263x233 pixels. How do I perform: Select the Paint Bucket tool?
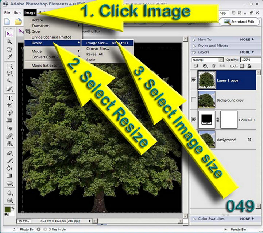[9, 168]
